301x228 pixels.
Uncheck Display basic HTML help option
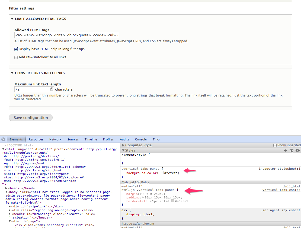(x=16, y=49)
